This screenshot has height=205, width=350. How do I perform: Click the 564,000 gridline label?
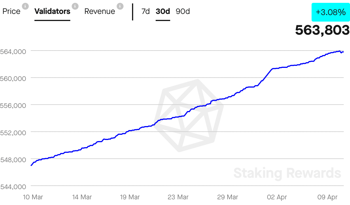click(x=13, y=51)
